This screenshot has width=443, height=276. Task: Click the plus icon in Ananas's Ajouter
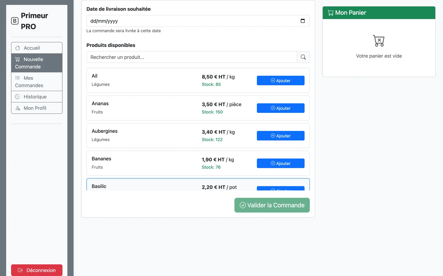click(273, 108)
